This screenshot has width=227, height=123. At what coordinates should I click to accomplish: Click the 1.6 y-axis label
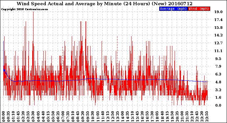point(218,97)
